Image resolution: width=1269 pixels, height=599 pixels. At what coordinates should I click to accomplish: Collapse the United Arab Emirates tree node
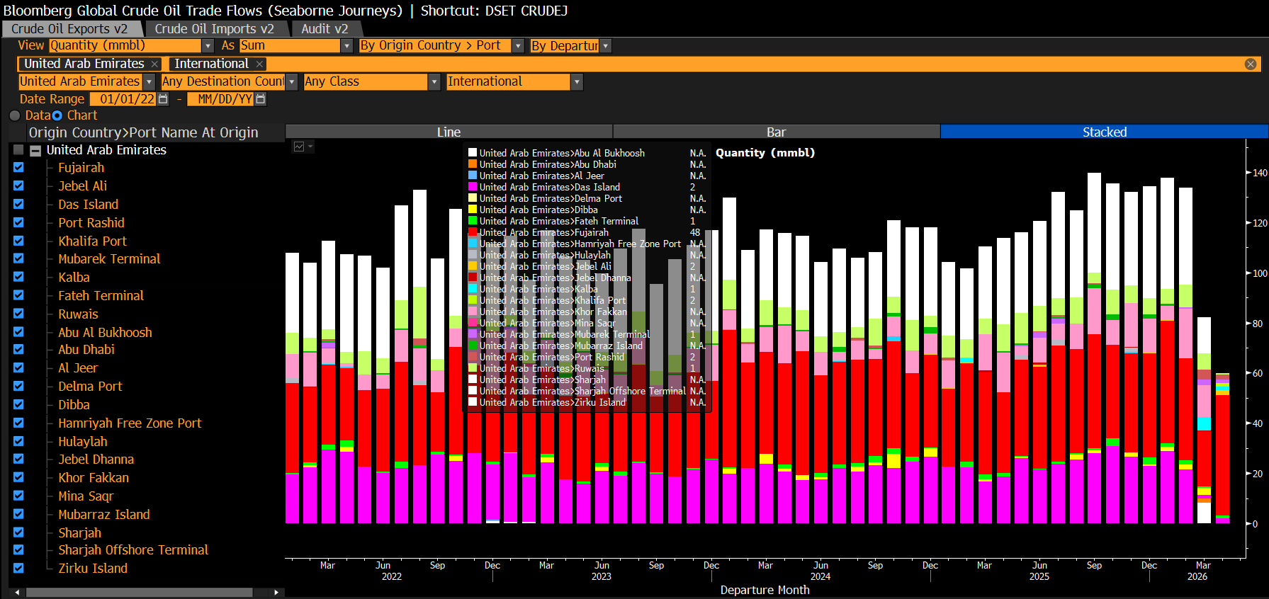pyautogui.click(x=35, y=150)
